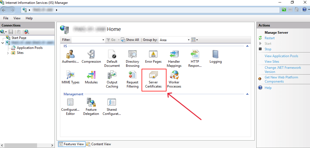This screenshot has width=310, height=148.
Task: Click Get New Web Platform Components
Action: pos(281,79)
